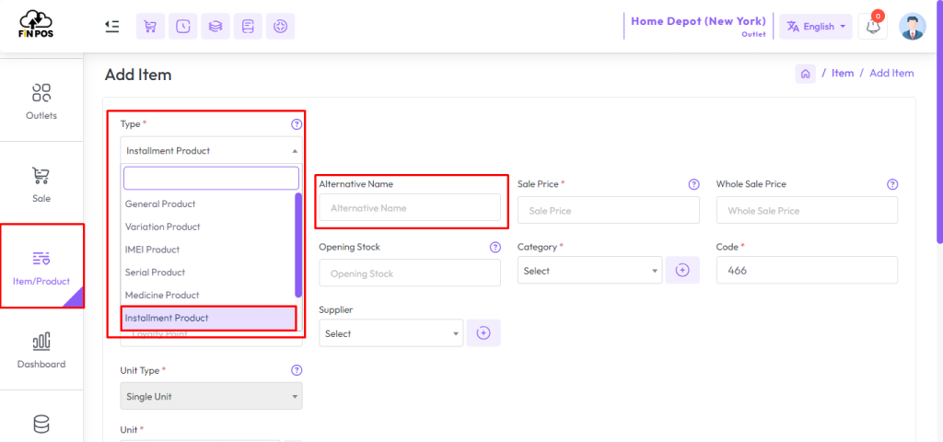Click the page vertical scrollbar
943x442 pixels.
point(940,121)
